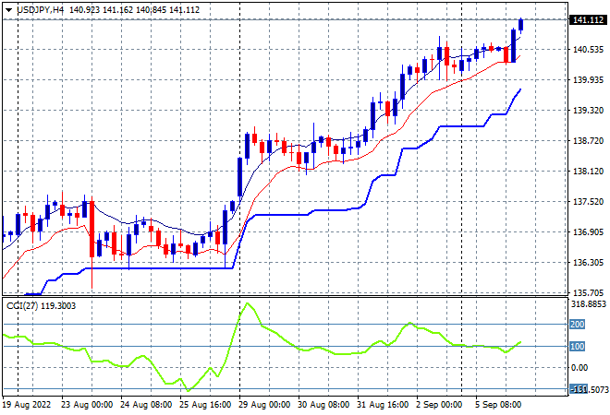Viewport: 610px width, 415px height.
Task: Select the 29 Aug 00:00 time marker
Action: [x=264, y=405]
